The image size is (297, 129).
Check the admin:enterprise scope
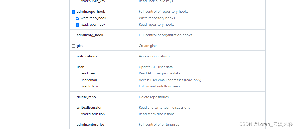74,125
